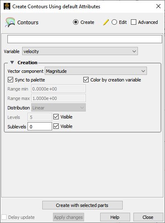165x223 pixels.
Task: Click the empty description text field at top
Action: tap(85, 39)
